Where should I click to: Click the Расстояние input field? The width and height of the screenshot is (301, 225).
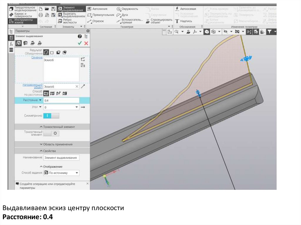point(61,100)
